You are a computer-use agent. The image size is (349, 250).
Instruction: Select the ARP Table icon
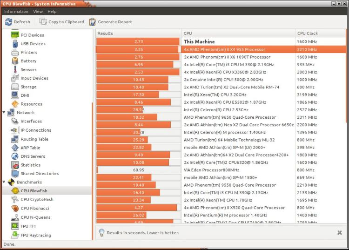click(15, 148)
